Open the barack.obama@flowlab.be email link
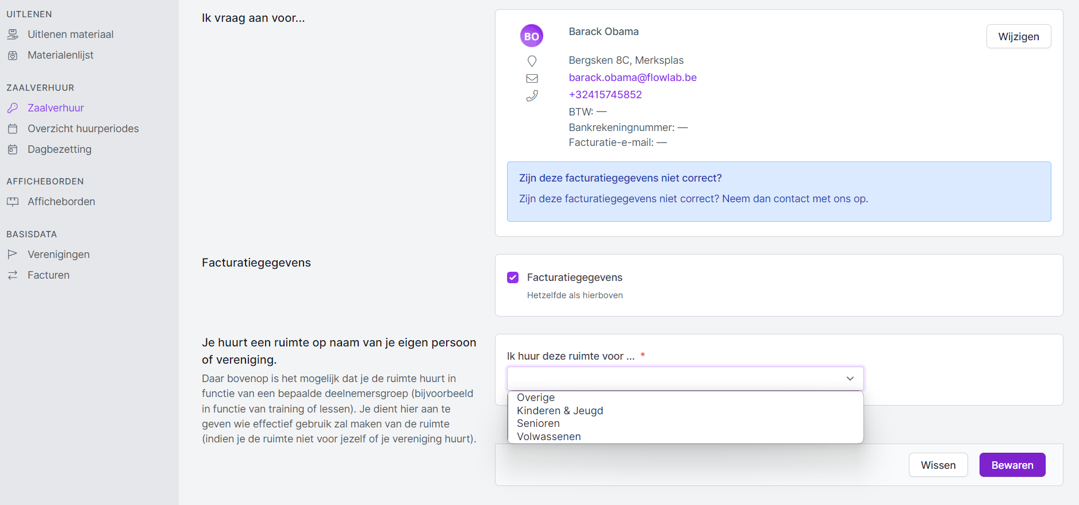Viewport: 1079px width, 505px height. (x=632, y=78)
